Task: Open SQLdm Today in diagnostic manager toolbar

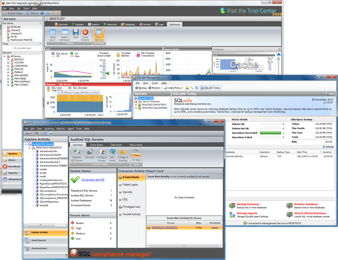Action: pos(13,13)
